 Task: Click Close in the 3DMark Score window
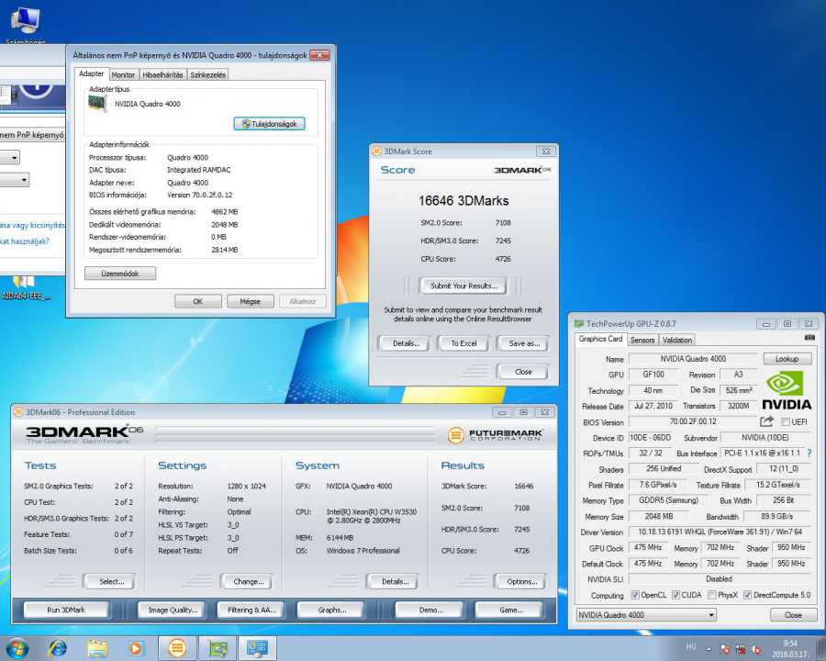tap(523, 372)
